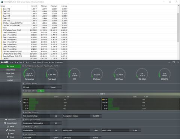Select the CPU Package Power (SMU) row

click(x=34, y=30)
